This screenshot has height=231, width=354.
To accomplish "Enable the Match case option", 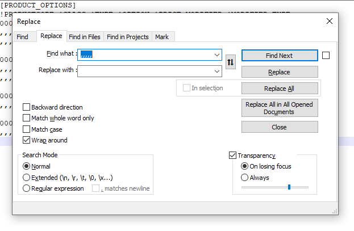I will click(27, 129).
